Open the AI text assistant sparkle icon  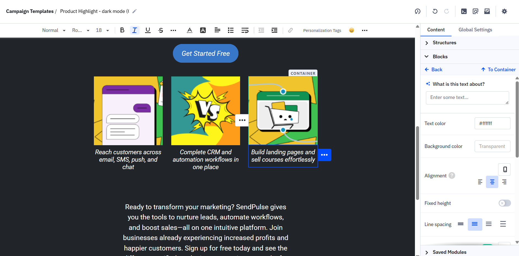click(428, 84)
